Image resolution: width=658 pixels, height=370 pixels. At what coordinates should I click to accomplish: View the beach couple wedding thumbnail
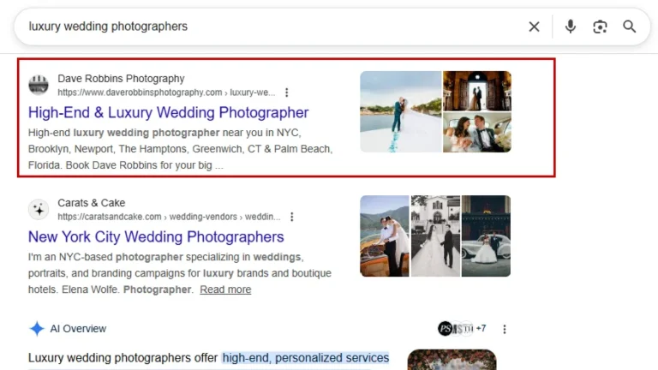(x=401, y=111)
